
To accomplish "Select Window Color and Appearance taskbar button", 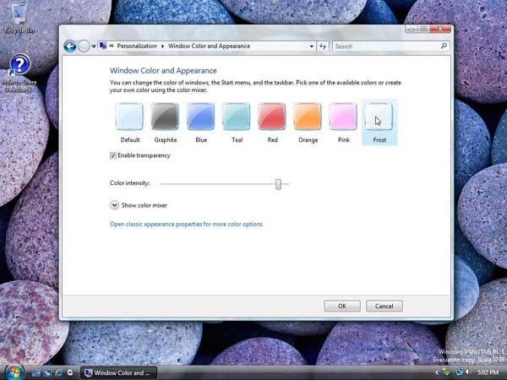I will point(117,372).
